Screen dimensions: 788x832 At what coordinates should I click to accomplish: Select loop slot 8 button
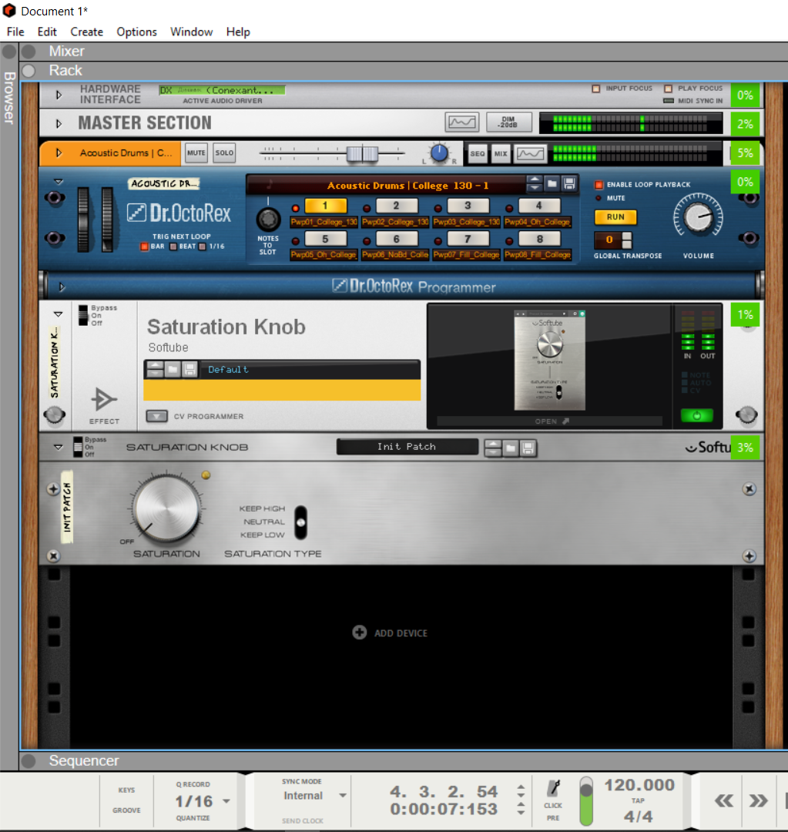[x=539, y=239]
